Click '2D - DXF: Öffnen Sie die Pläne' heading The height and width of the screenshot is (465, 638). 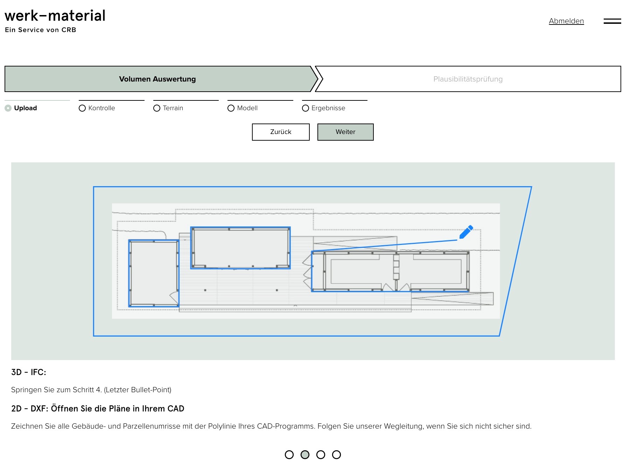(x=98, y=409)
